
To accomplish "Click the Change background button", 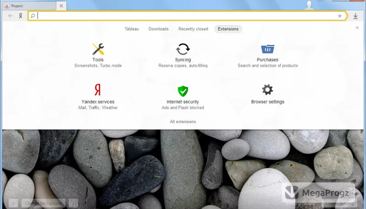I will [43, 203].
